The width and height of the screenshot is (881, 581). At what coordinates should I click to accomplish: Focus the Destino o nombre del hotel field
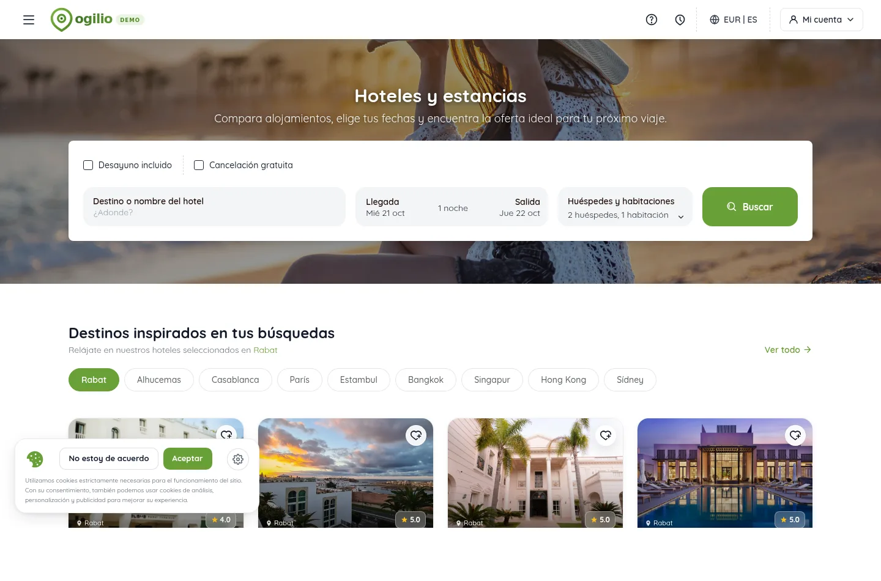pos(215,207)
